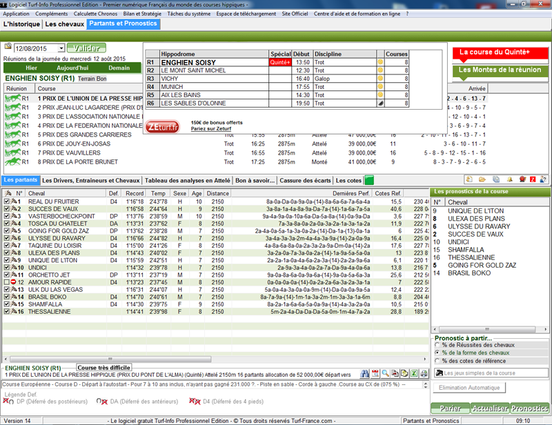The height and width of the screenshot is (425, 552).
Task: Click Les Montes de la réunion button
Action: (500, 70)
